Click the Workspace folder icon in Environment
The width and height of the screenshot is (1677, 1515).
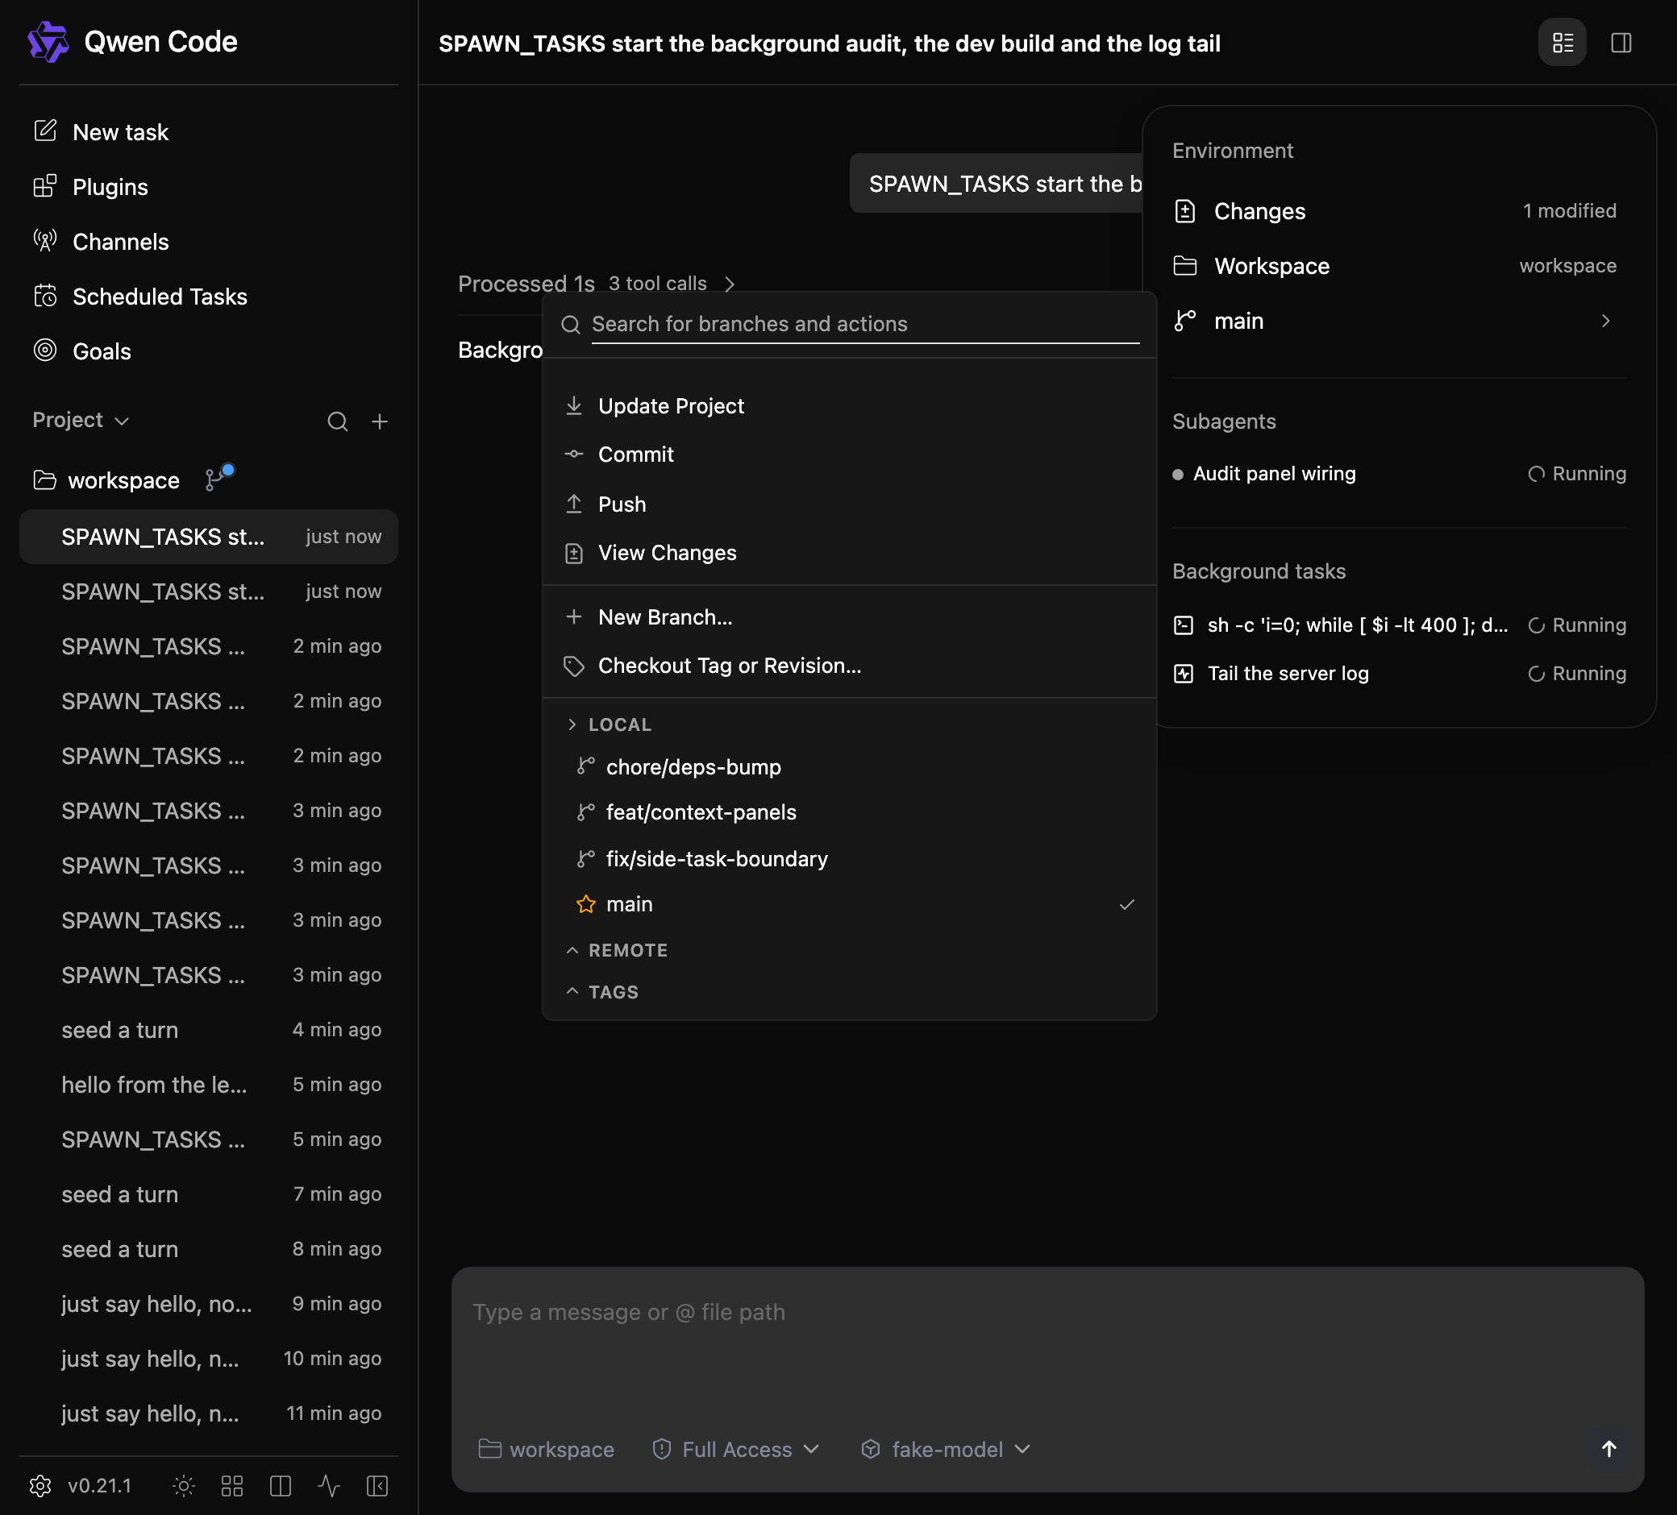coord(1184,266)
